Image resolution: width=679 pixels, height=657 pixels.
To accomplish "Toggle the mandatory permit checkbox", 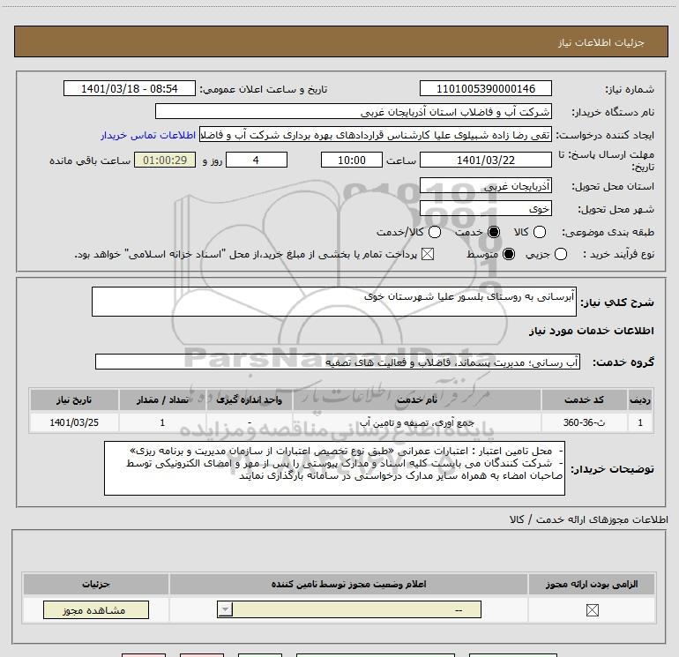I will [x=592, y=610].
